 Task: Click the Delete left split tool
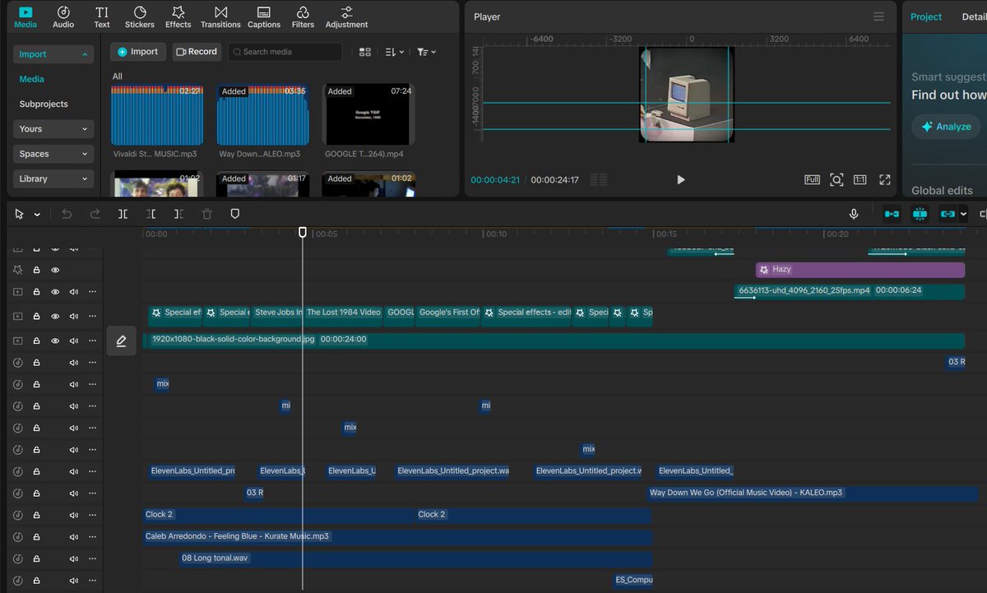[151, 214]
